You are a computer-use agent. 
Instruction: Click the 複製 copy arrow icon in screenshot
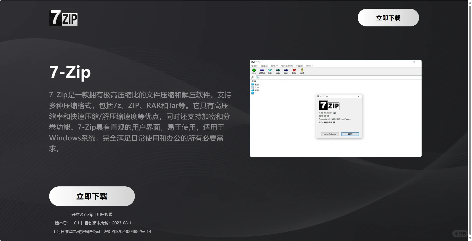point(278,70)
